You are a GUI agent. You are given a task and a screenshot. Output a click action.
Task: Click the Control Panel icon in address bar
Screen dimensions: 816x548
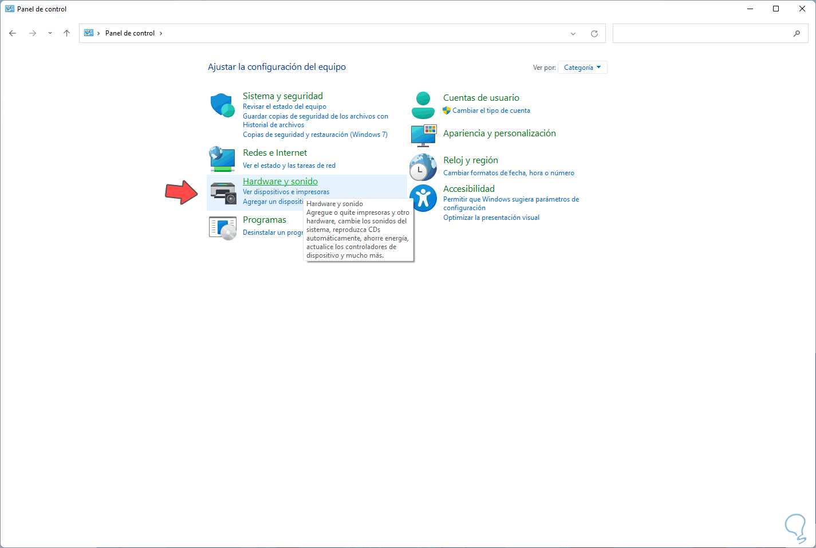pyautogui.click(x=89, y=33)
